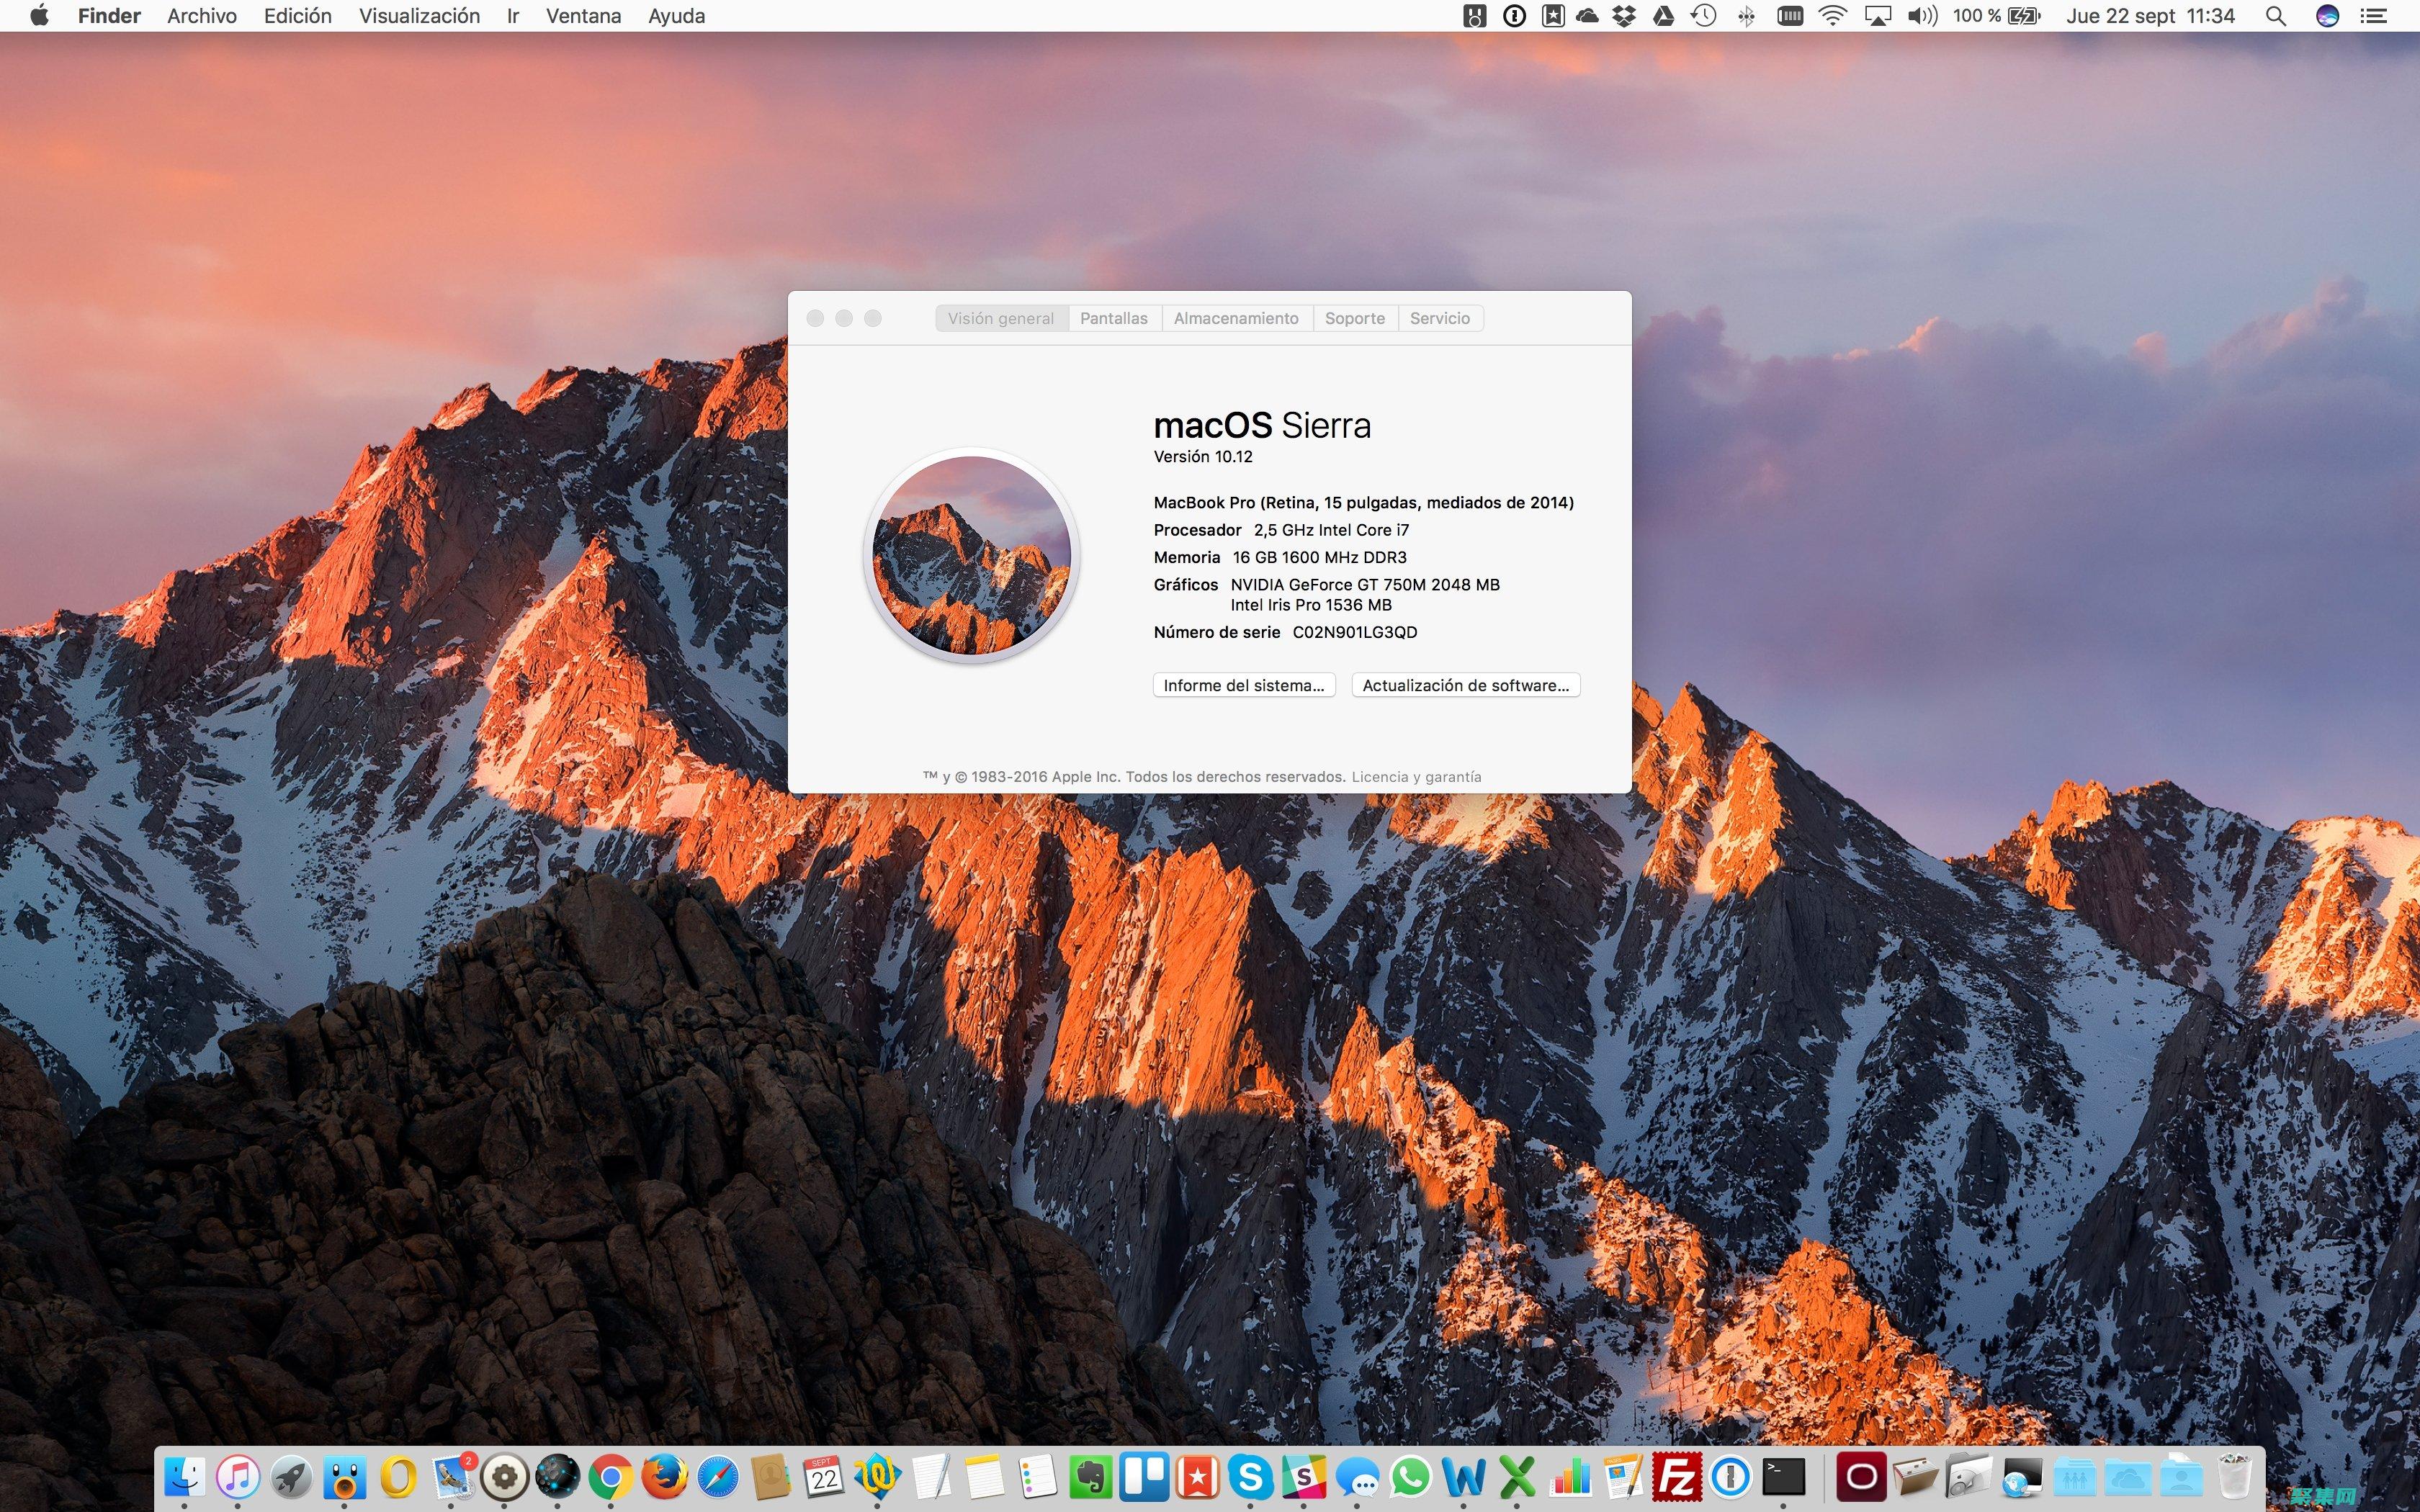Open Spotlight search from the menu bar
This screenshot has width=2420, height=1512.
[2277, 15]
